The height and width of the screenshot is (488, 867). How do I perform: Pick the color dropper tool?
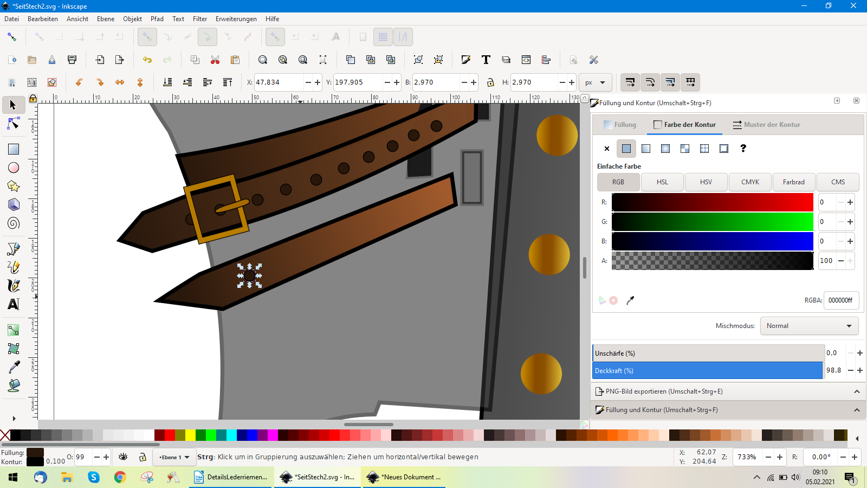click(x=14, y=367)
